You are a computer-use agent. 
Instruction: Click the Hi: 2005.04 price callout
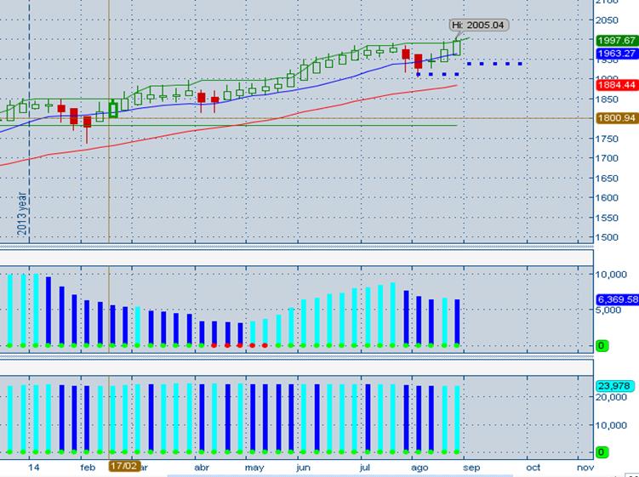pyautogui.click(x=479, y=26)
